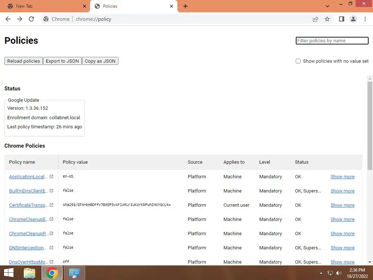This screenshot has height=280, width=373.
Task: Open the first ChromeCleanupE... policy link
Action: (x=29, y=219)
